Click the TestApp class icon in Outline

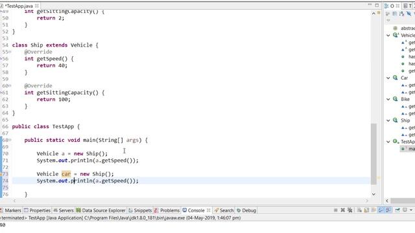pyautogui.click(x=396, y=142)
